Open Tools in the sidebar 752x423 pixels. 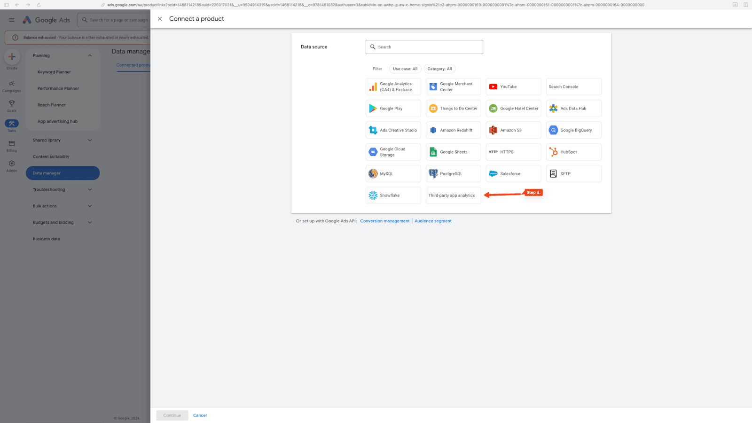(x=12, y=125)
